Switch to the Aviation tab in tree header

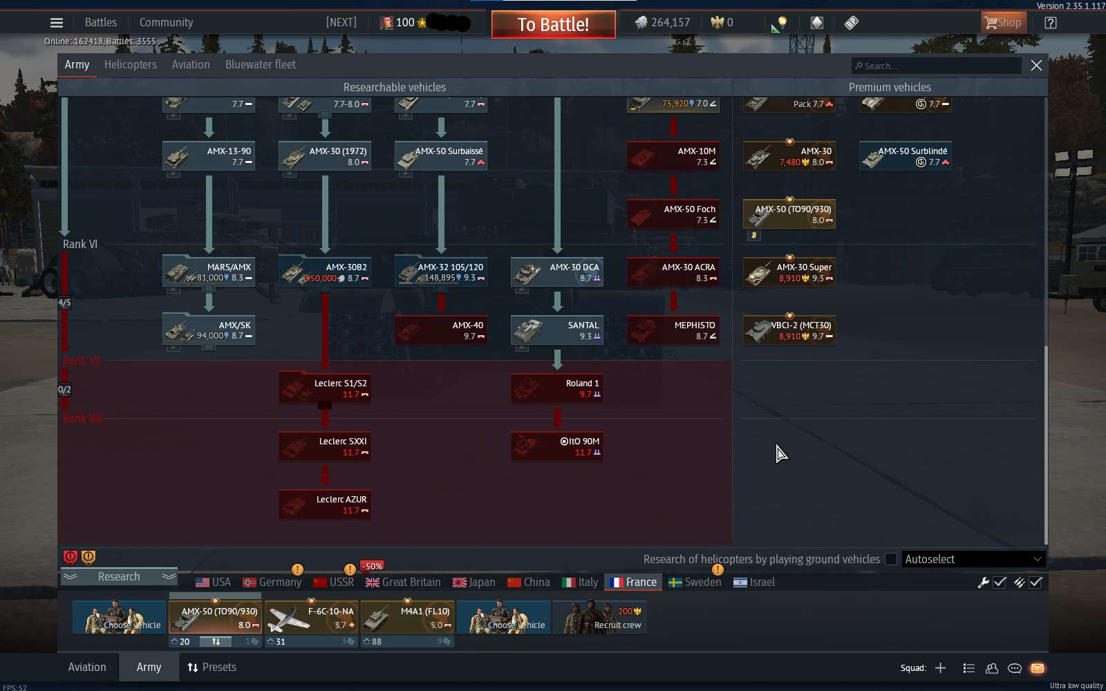coord(191,64)
